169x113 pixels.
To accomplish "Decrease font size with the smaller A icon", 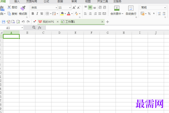I will (x=79, y=8).
